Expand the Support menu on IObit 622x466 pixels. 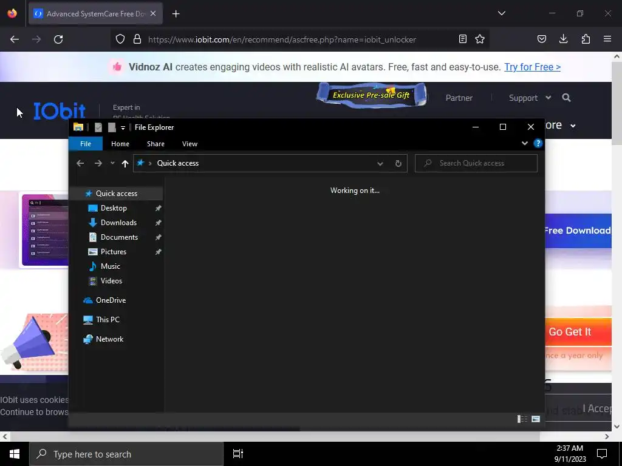530,98
